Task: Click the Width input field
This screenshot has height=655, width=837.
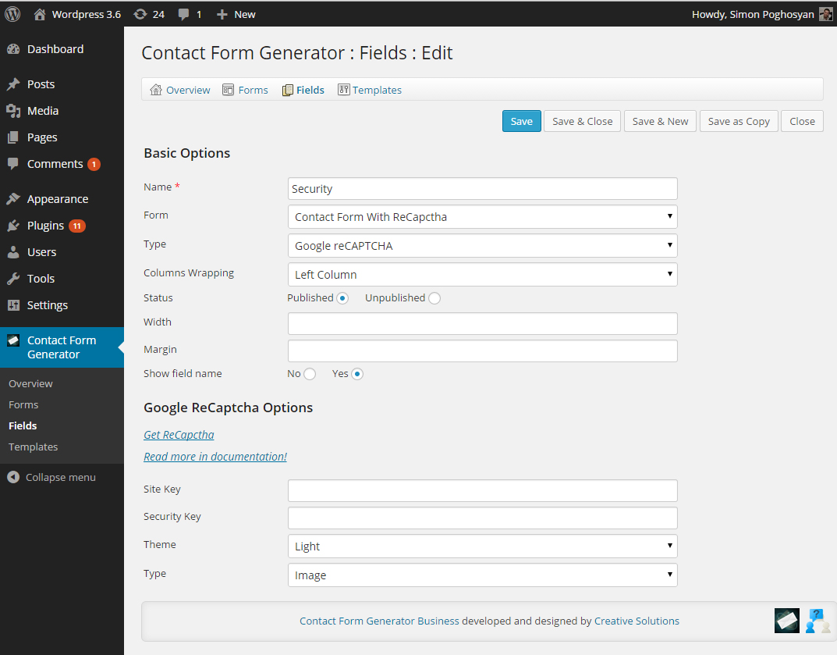Action: [x=483, y=324]
